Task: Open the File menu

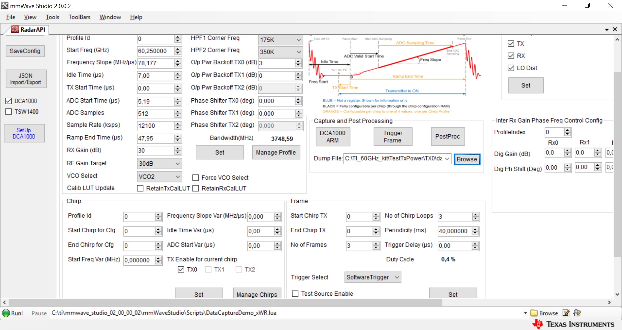Action: [11, 17]
